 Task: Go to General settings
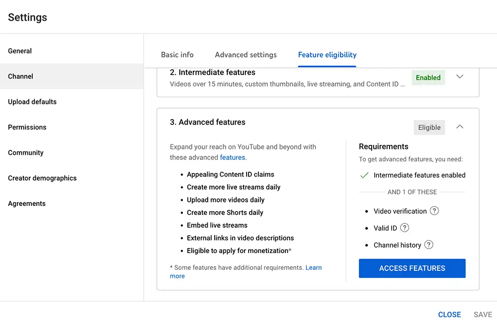click(x=20, y=51)
